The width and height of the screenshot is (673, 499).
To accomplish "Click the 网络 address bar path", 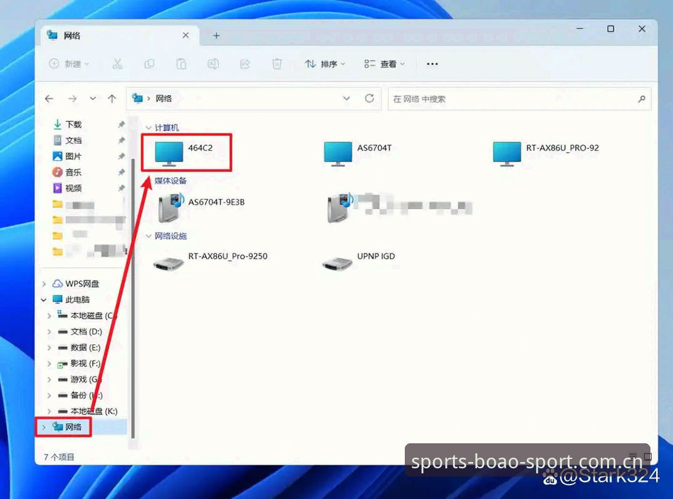I will tap(164, 98).
